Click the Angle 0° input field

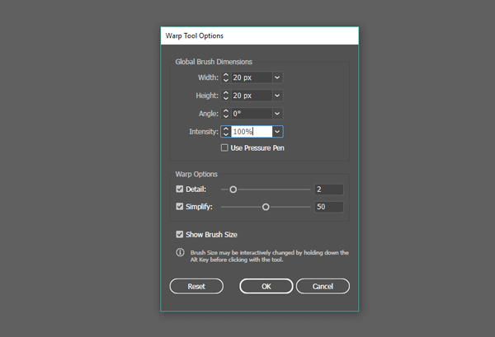coord(252,114)
